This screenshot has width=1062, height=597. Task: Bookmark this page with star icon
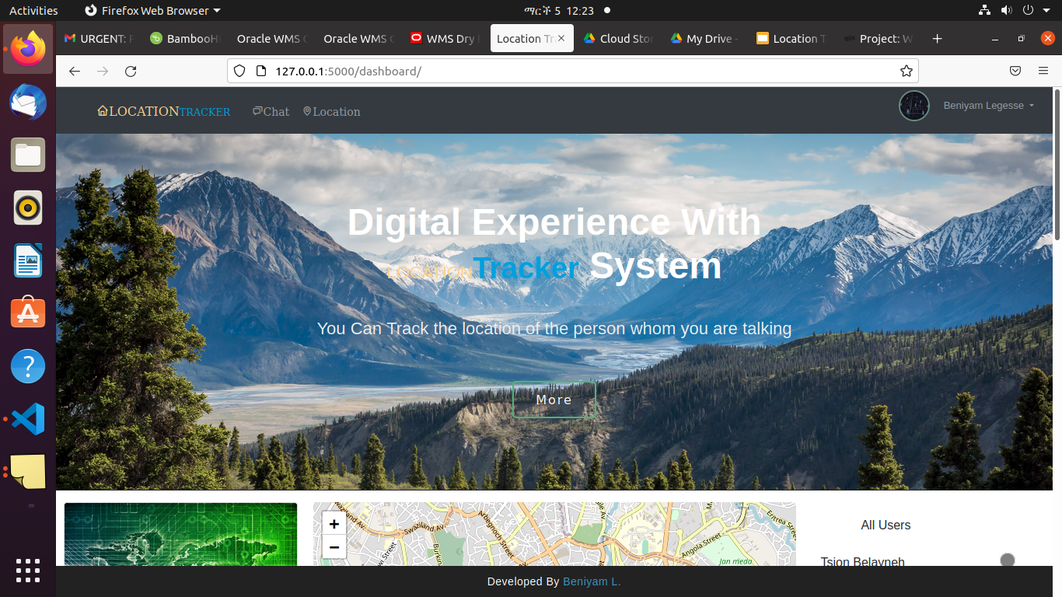pyautogui.click(x=906, y=72)
